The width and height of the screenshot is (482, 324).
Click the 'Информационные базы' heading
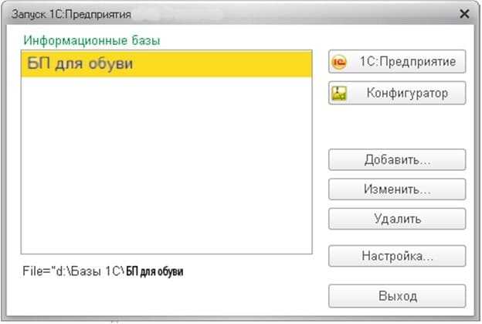(x=92, y=41)
